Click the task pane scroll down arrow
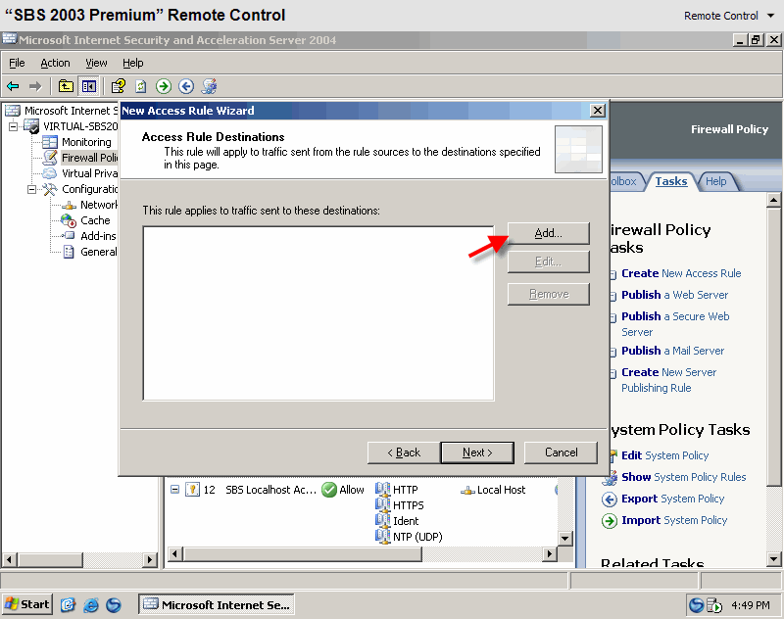 [773, 559]
